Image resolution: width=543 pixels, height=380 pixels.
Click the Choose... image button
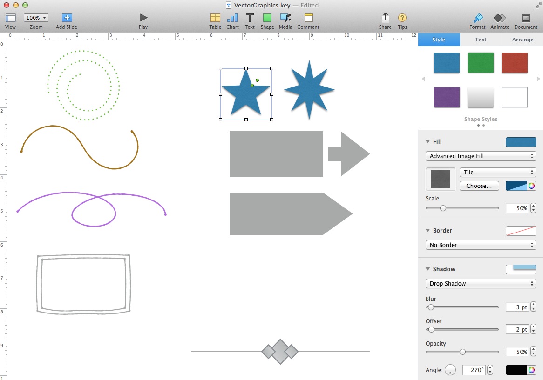pos(479,186)
